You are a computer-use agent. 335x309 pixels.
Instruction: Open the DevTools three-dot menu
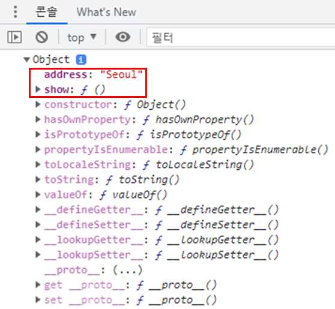coord(16,12)
